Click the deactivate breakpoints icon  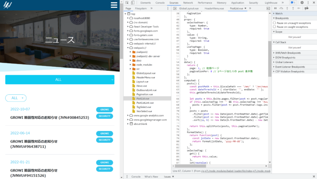click(305, 8)
